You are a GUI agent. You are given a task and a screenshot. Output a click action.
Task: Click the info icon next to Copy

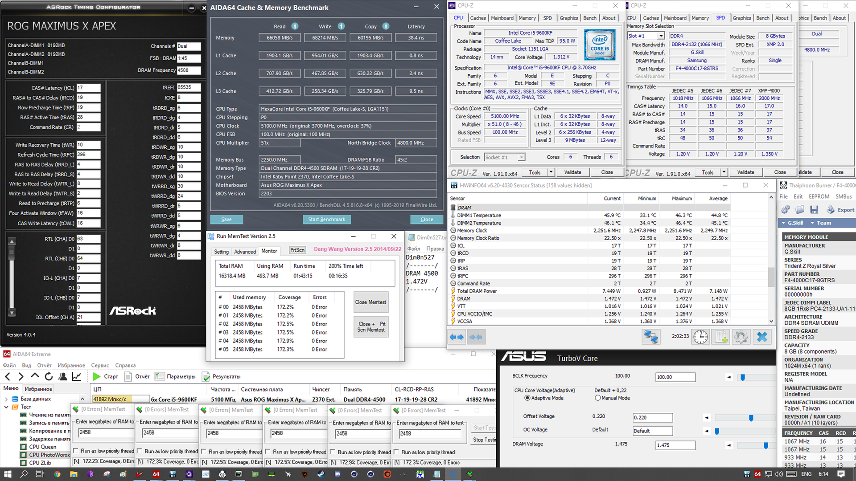[x=386, y=26]
